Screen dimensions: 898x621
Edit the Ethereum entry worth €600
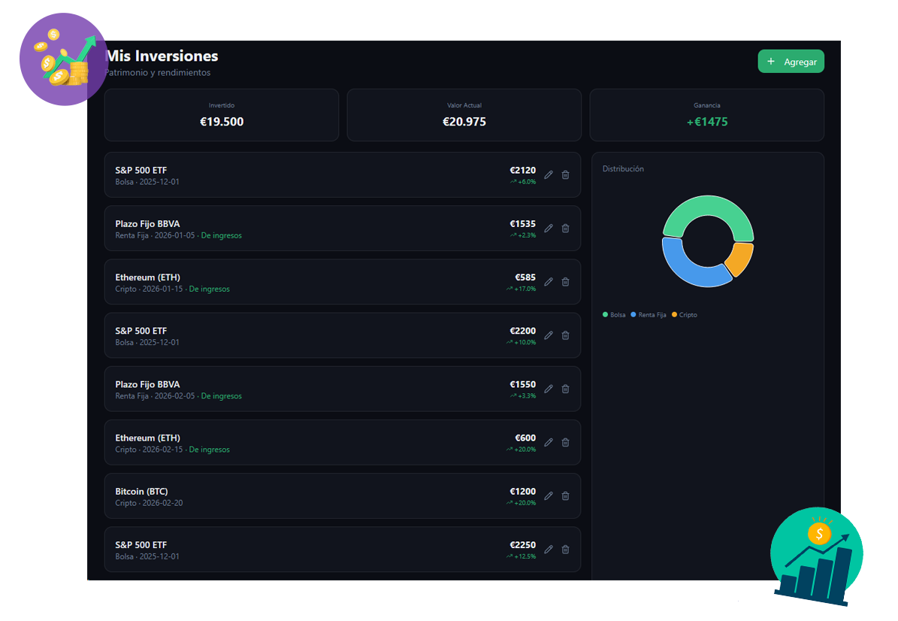(x=548, y=442)
